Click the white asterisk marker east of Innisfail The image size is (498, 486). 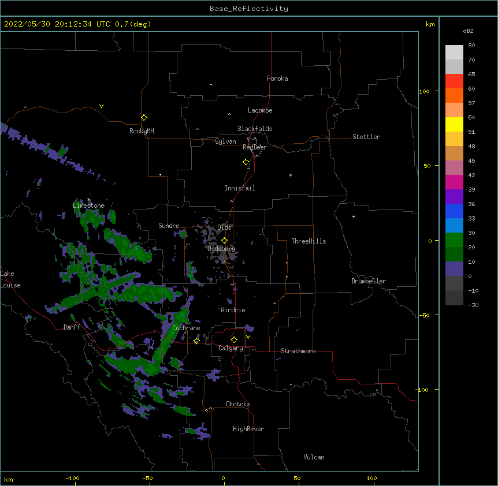(x=290, y=175)
